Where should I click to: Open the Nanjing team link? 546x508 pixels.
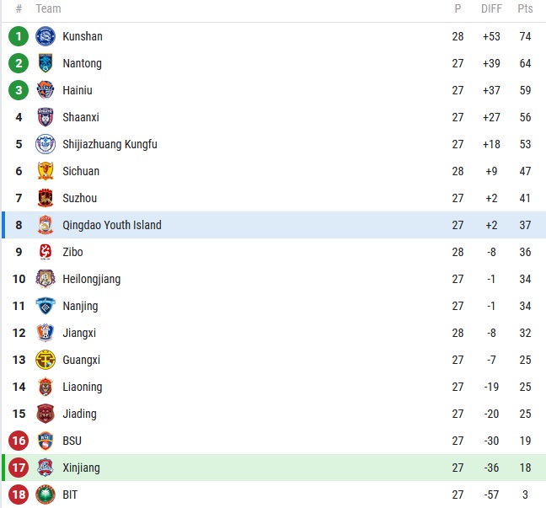tap(80, 306)
